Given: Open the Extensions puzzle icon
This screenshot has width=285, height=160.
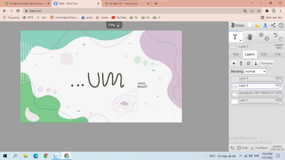Looking at the screenshot, I should click(x=267, y=11).
